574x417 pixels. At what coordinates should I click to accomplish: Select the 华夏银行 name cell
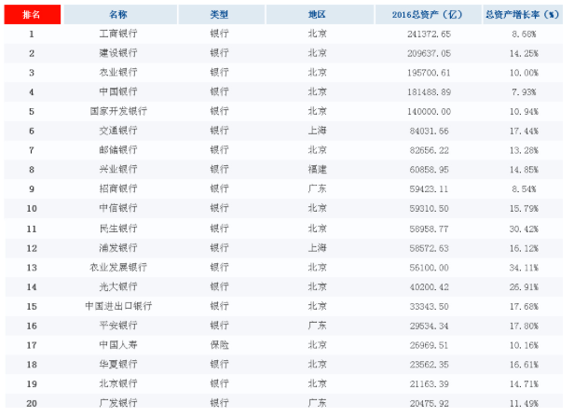pos(118,365)
